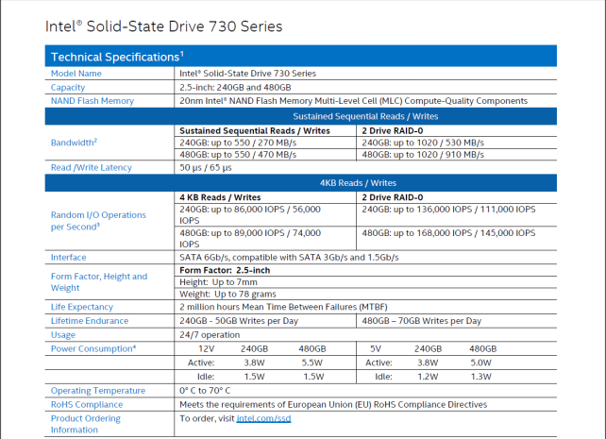The image size is (606, 439).
Task: Select '480GB – 70GB Writes per Day'
Action: point(421,321)
